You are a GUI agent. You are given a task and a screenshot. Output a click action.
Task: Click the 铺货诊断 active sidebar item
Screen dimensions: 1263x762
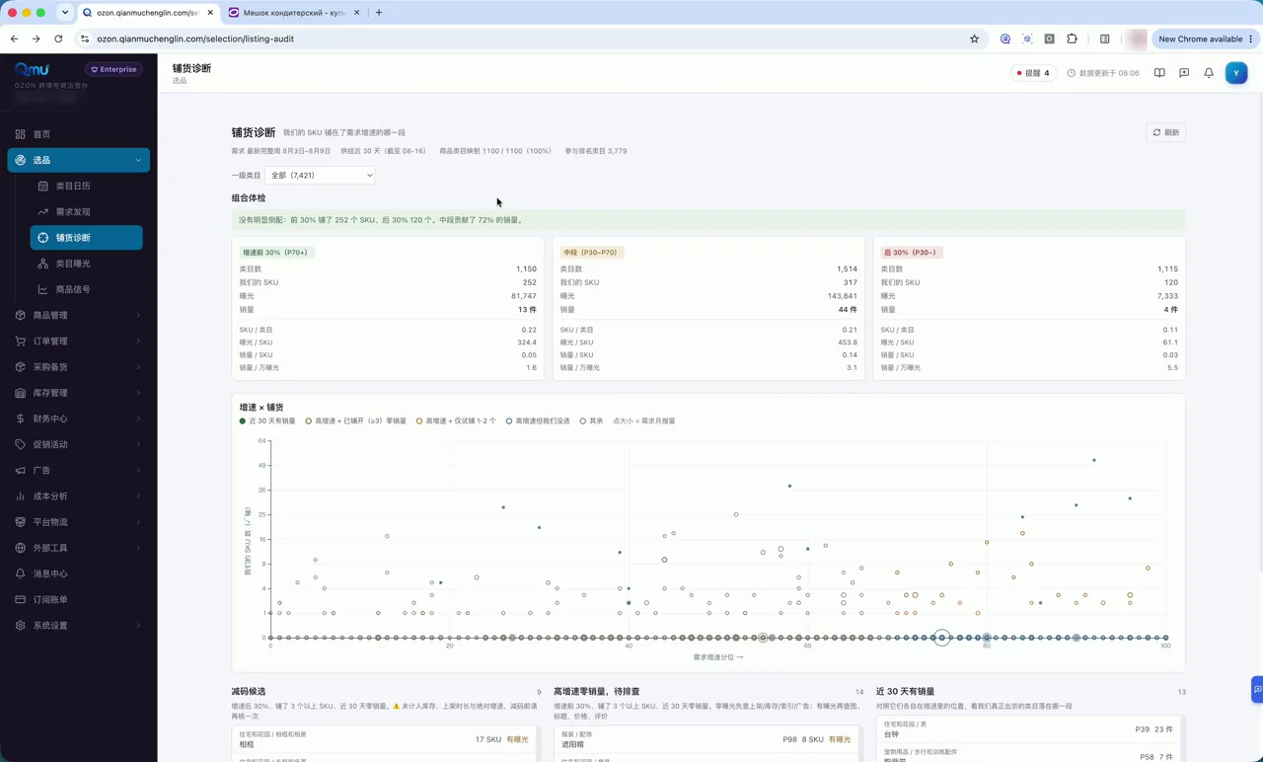pyautogui.click(x=87, y=238)
